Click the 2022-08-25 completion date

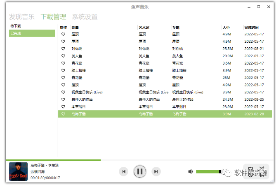254,99
